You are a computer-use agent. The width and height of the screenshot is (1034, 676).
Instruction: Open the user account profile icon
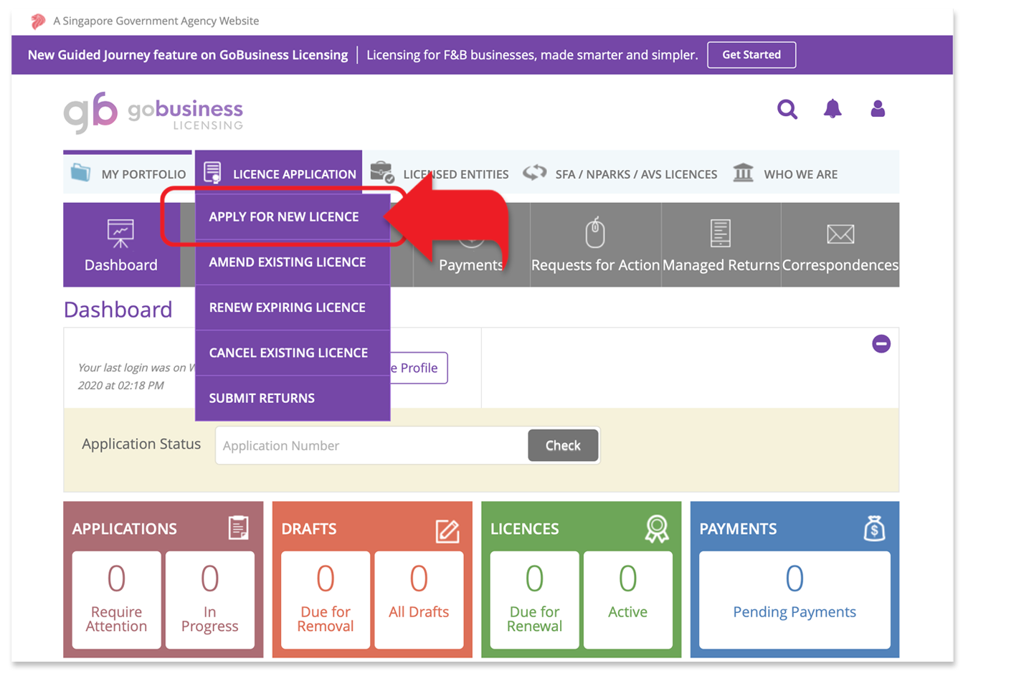click(878, 109)
